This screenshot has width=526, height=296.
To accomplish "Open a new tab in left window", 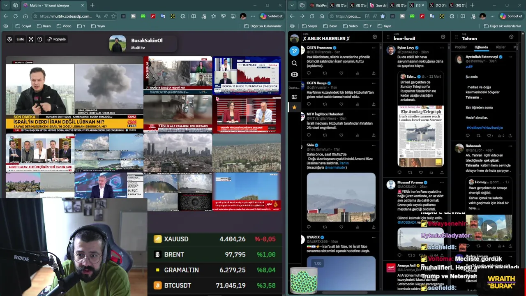I will 92,5.
